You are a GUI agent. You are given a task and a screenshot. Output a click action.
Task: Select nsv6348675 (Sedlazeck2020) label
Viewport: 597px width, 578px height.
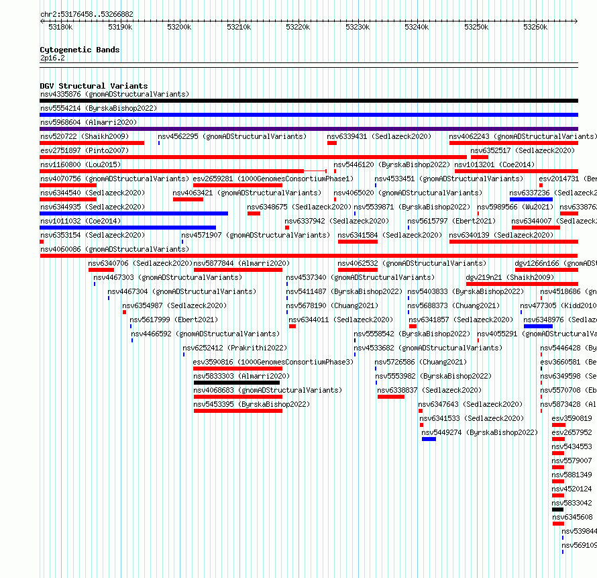(x=299, y=207)
